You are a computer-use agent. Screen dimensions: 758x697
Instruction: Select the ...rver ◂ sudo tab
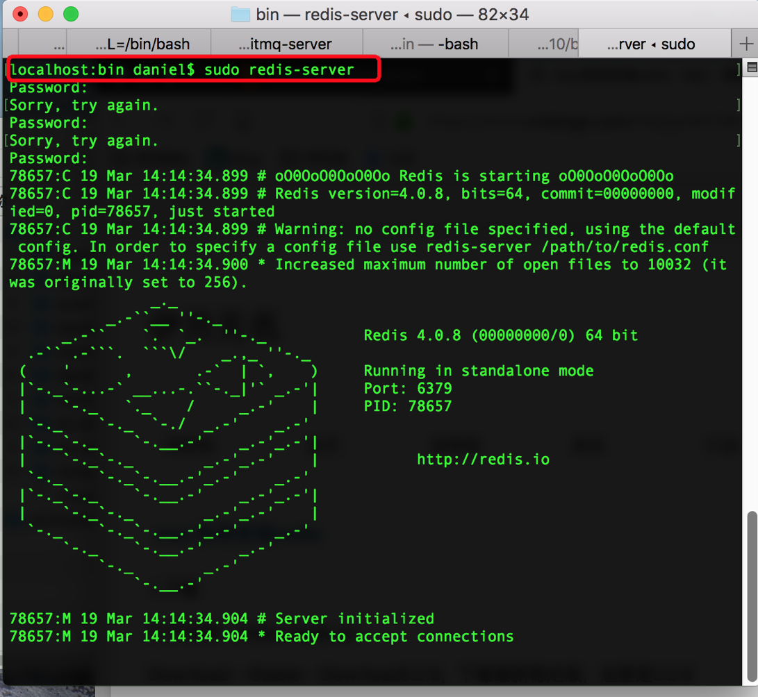coord(654,44)
